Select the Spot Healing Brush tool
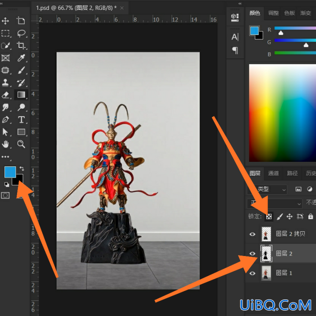The width and height of the screenshot is (316, 316). pos(5,70)
